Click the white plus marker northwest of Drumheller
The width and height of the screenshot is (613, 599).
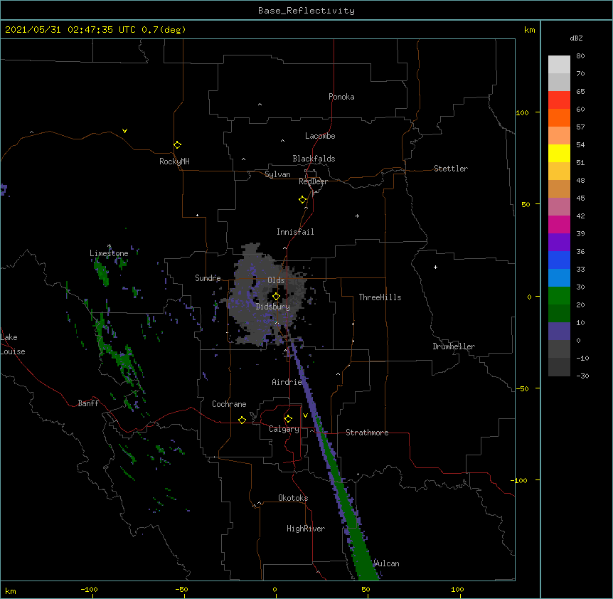(435, 267)
